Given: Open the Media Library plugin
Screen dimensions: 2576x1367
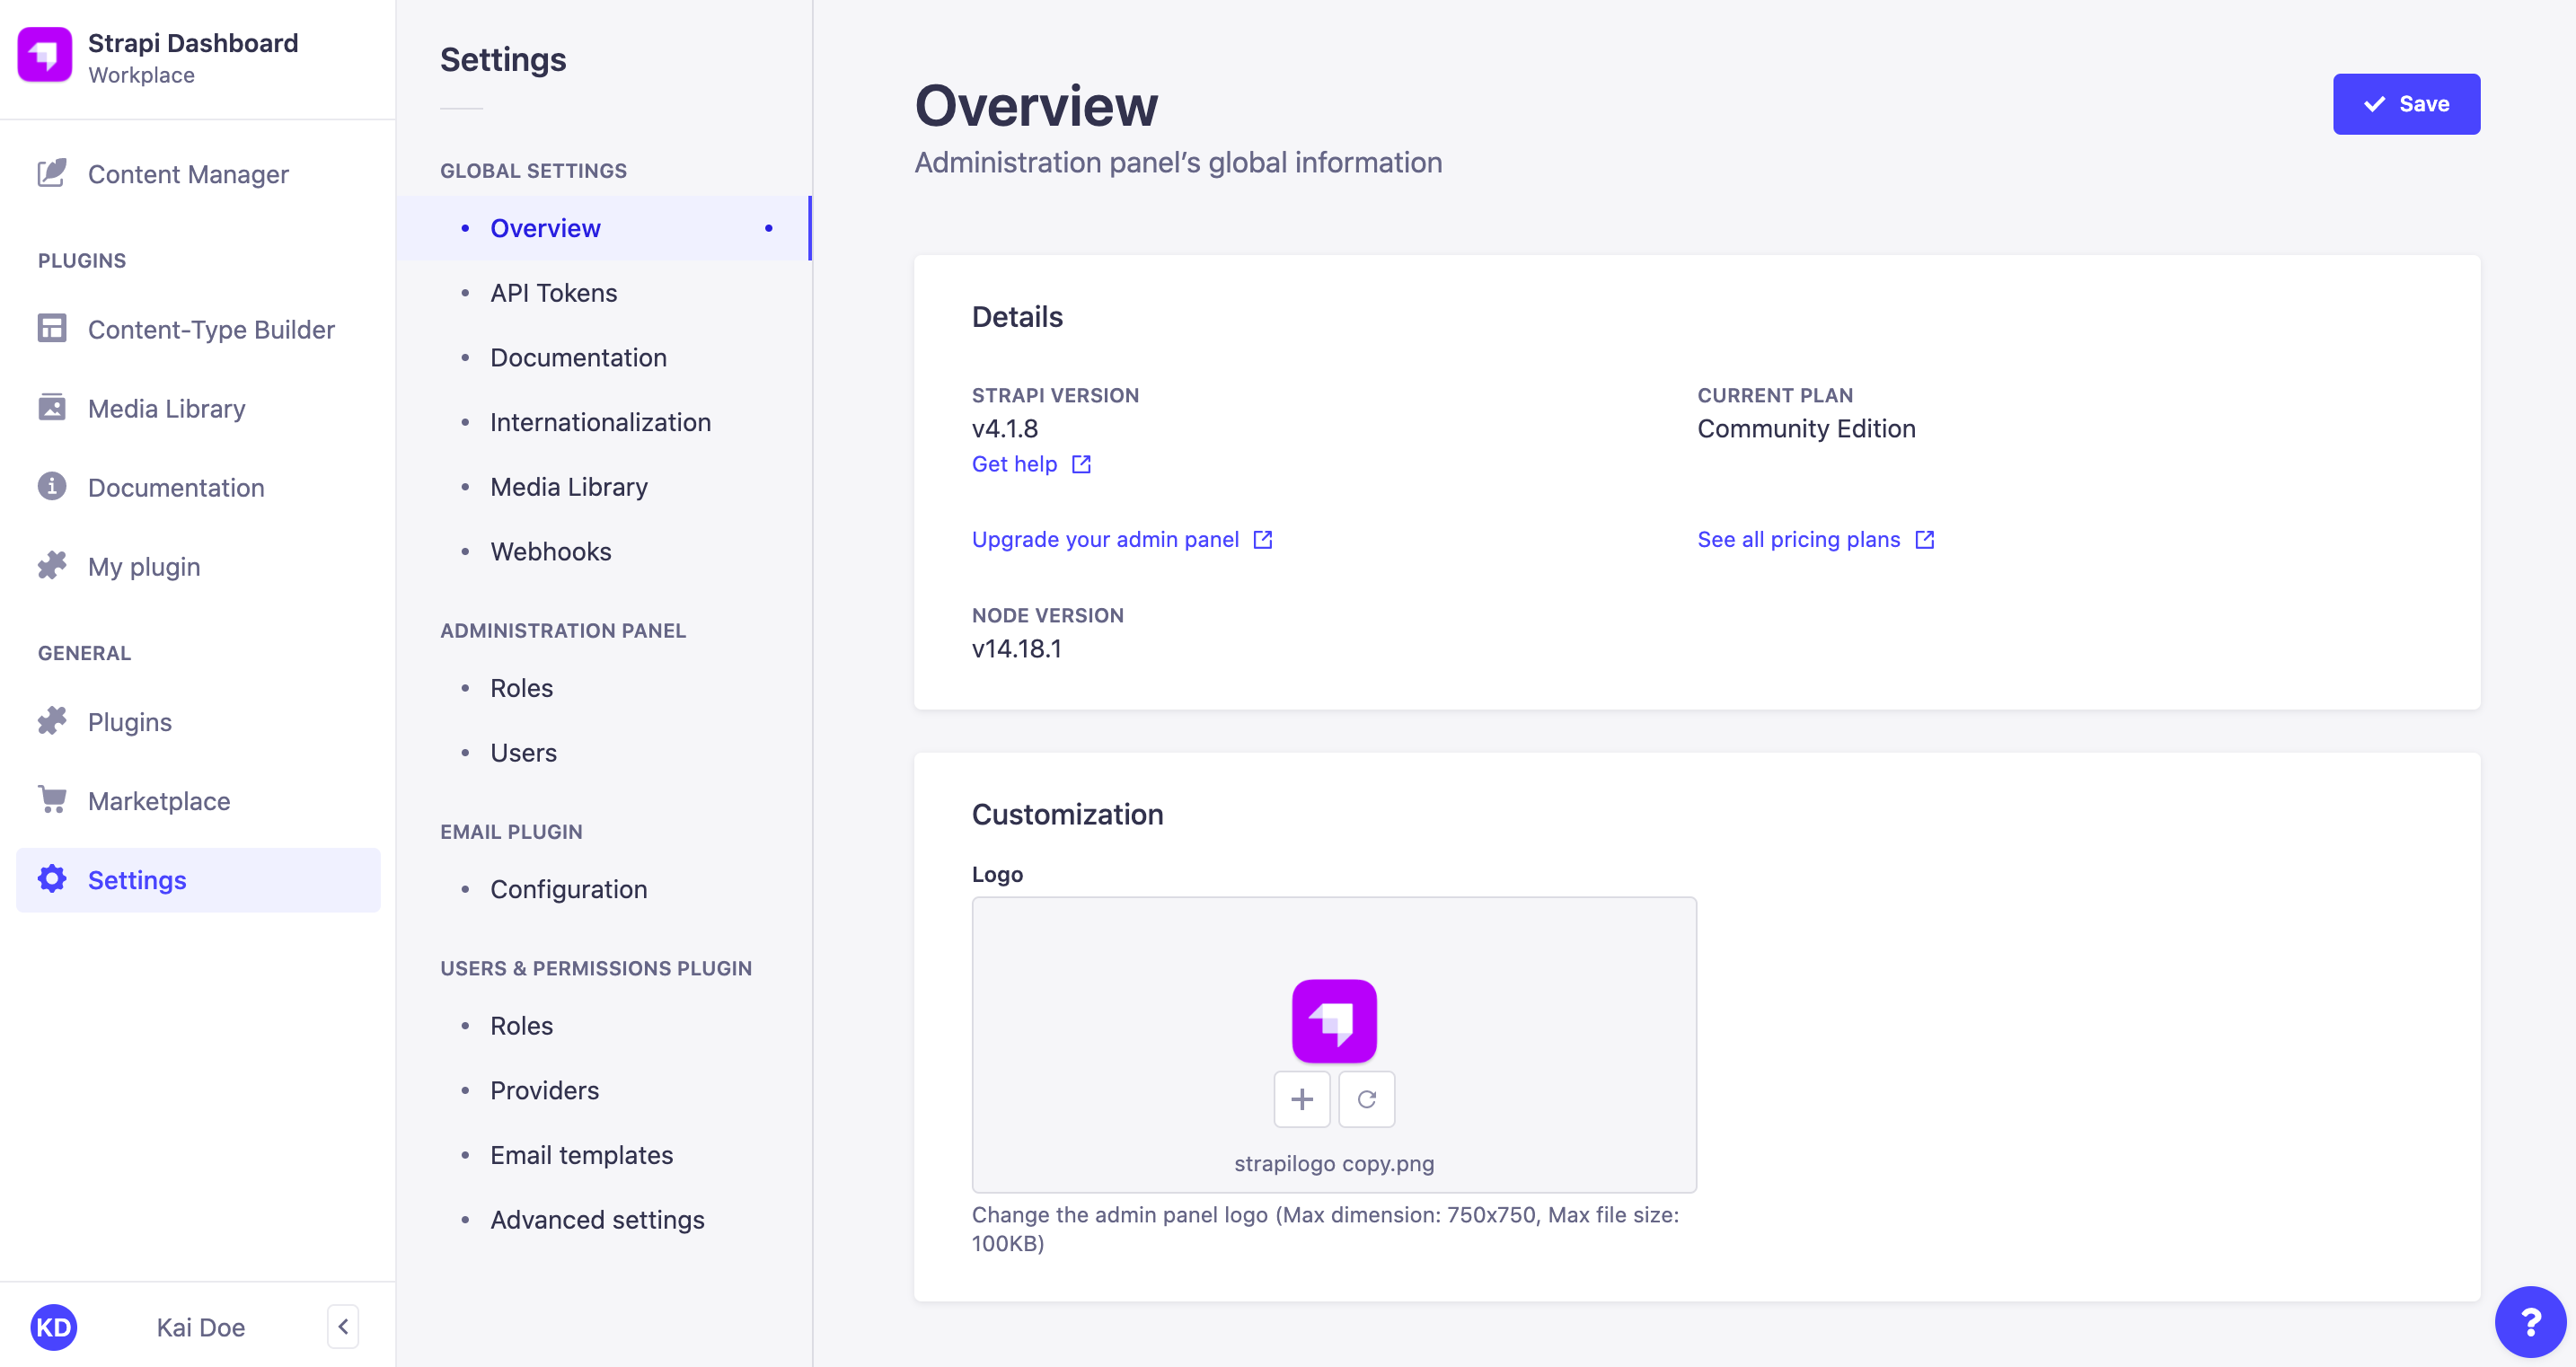Looking at the screenshot, I should (166, 408).
